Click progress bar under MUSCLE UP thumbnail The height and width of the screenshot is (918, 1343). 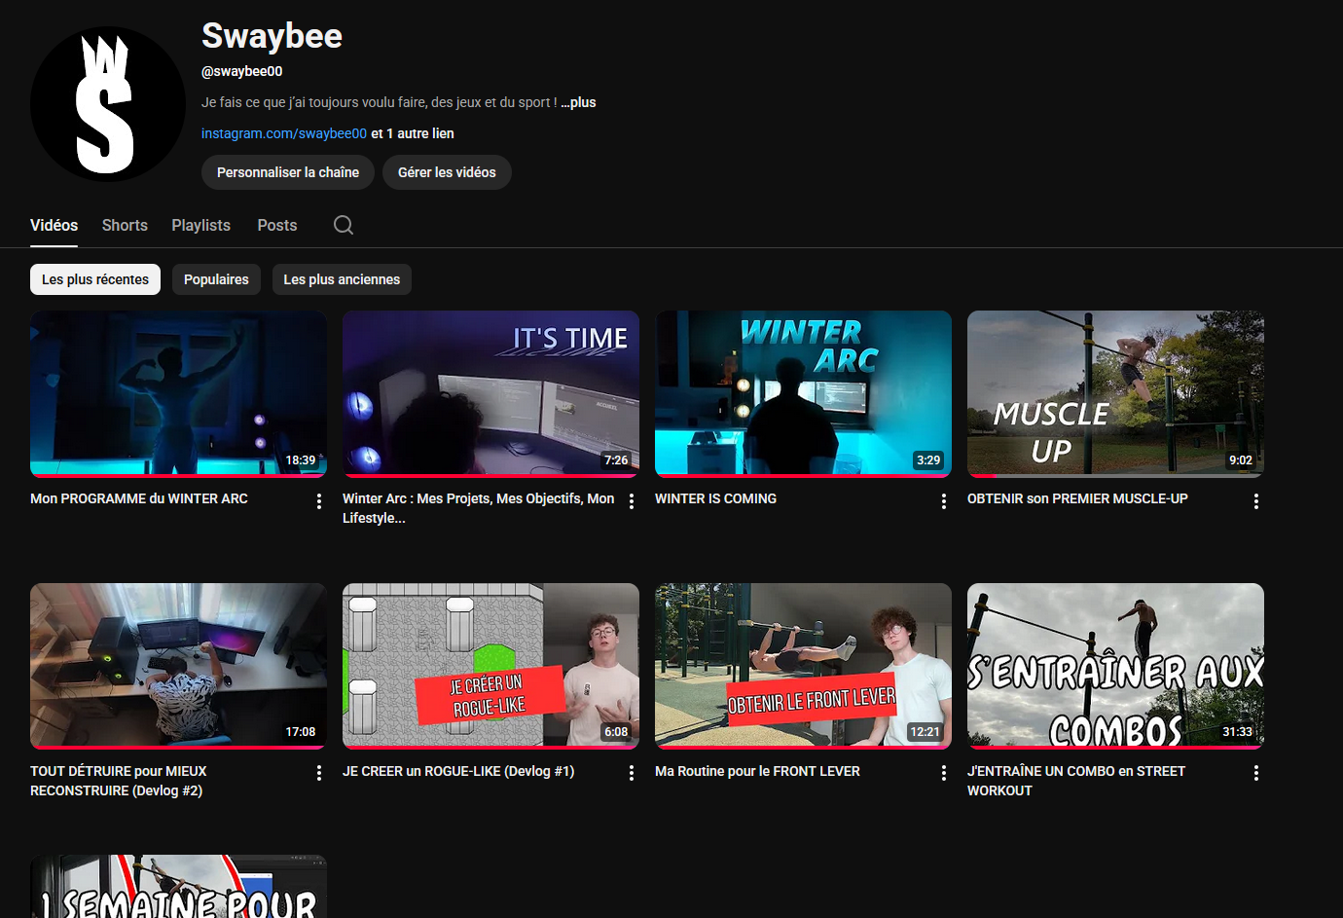coord(1115,476)
